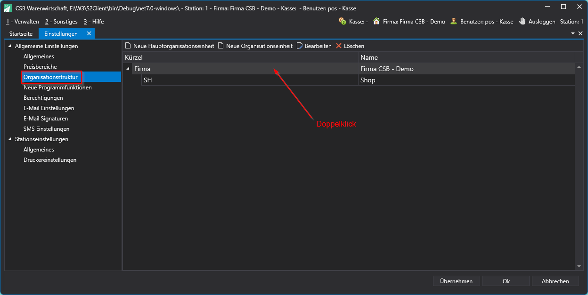The image size is (588, 295).
Task: Open SMS Einstellungen in the tree
Action: coord(47,129)
